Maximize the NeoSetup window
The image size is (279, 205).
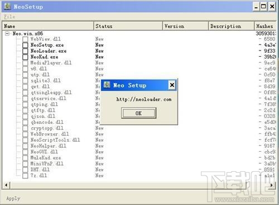click(263, 7)
